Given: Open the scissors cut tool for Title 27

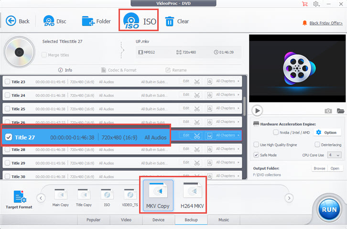Looking at the screenshot, I should coord(197,136).
